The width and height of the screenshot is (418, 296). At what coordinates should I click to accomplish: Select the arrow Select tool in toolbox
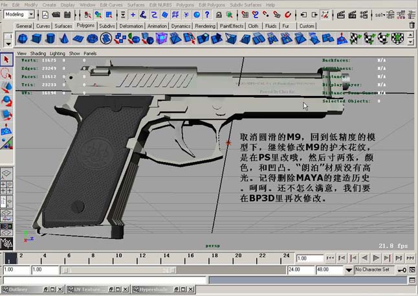6,59
